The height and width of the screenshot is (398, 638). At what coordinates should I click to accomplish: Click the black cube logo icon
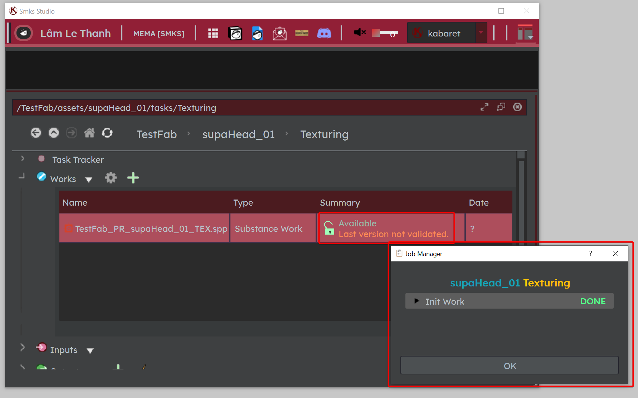click(235, 33)
